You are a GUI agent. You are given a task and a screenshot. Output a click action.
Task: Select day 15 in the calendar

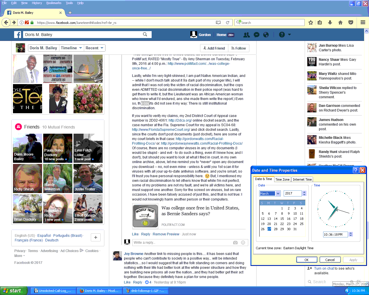click(282, 219)
